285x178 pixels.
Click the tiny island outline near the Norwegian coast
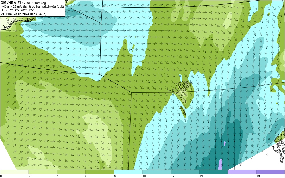click(267, 154)
